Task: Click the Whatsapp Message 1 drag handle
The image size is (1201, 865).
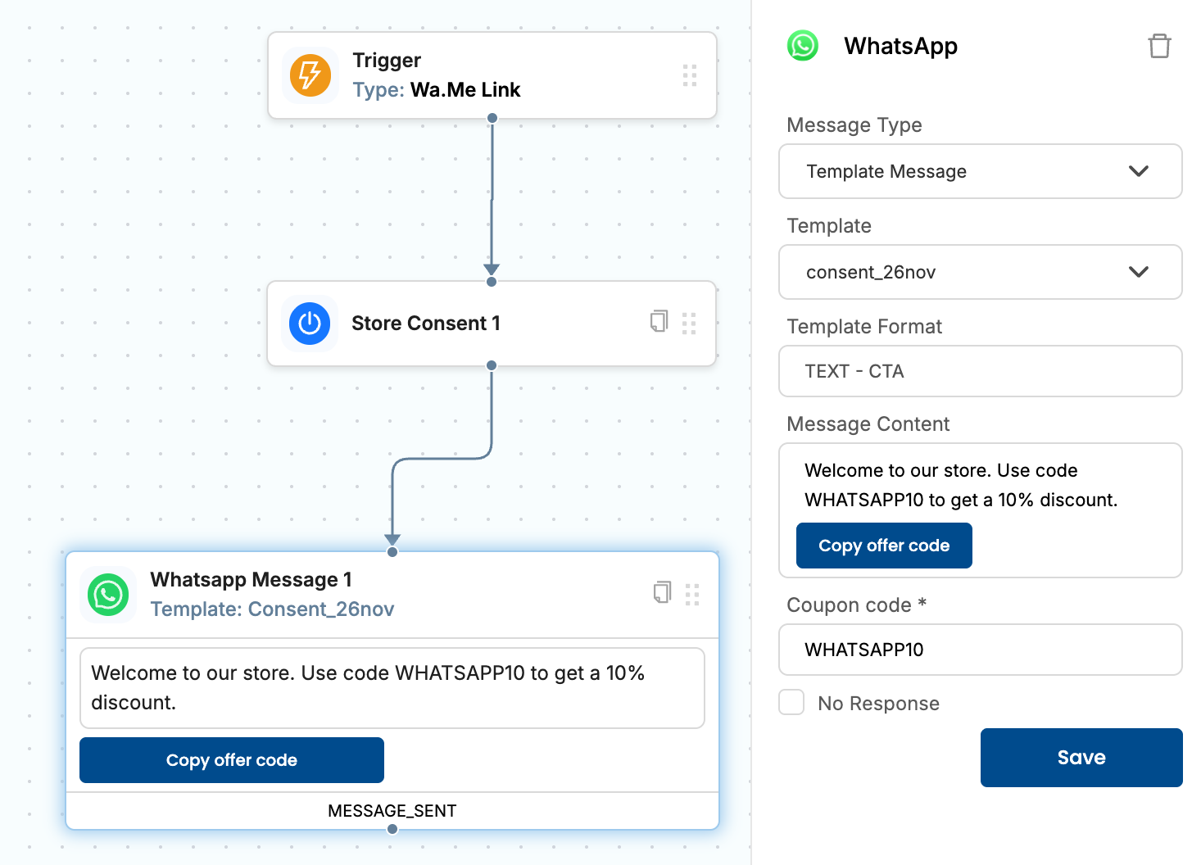Action: (x=692, y=595)
